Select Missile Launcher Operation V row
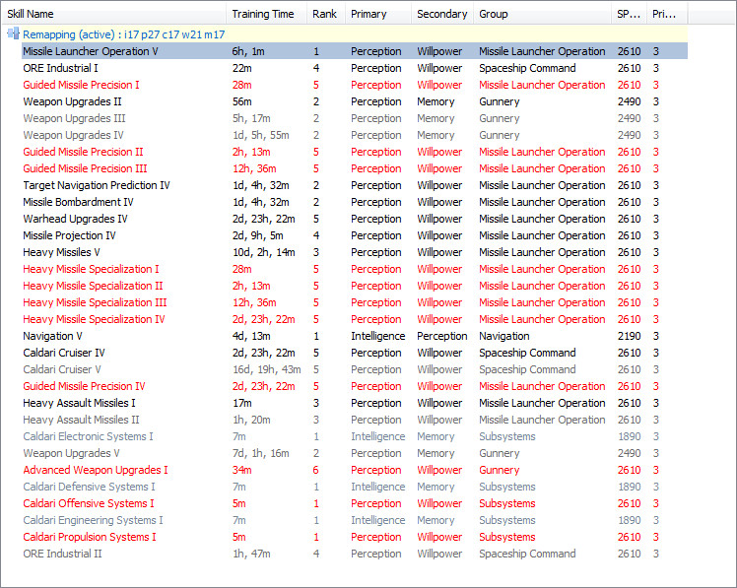Screen dimensions: 737x588 click(x=355, y=51)
